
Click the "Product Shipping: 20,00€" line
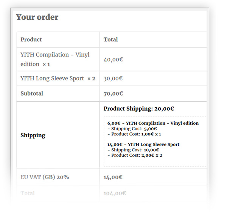(138, 109)
